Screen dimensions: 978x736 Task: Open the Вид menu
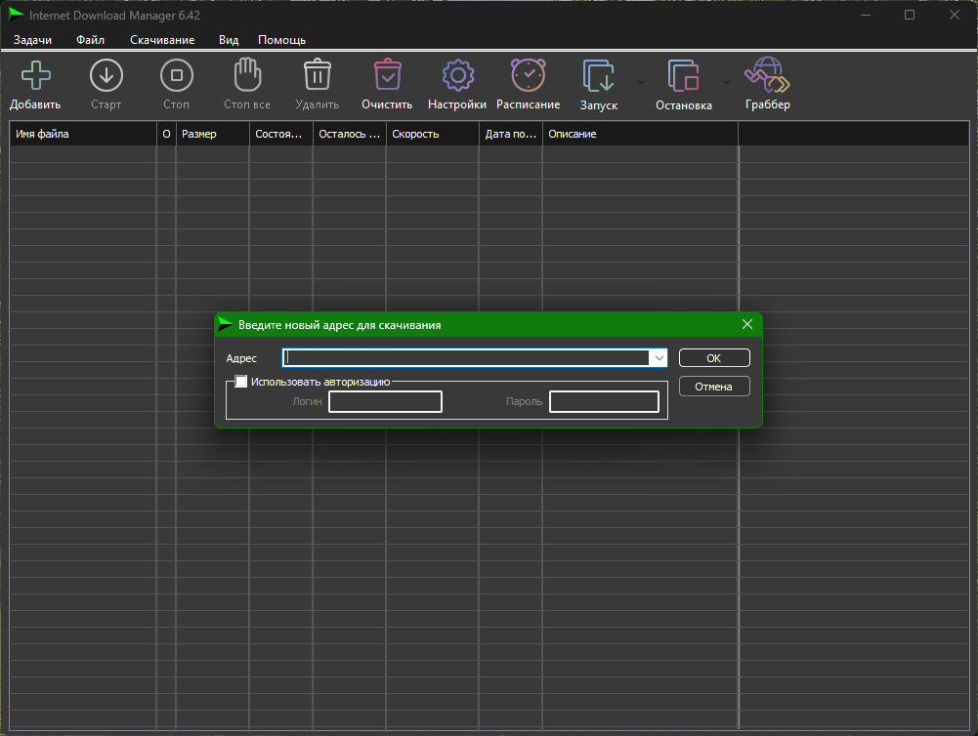point(229,40)
